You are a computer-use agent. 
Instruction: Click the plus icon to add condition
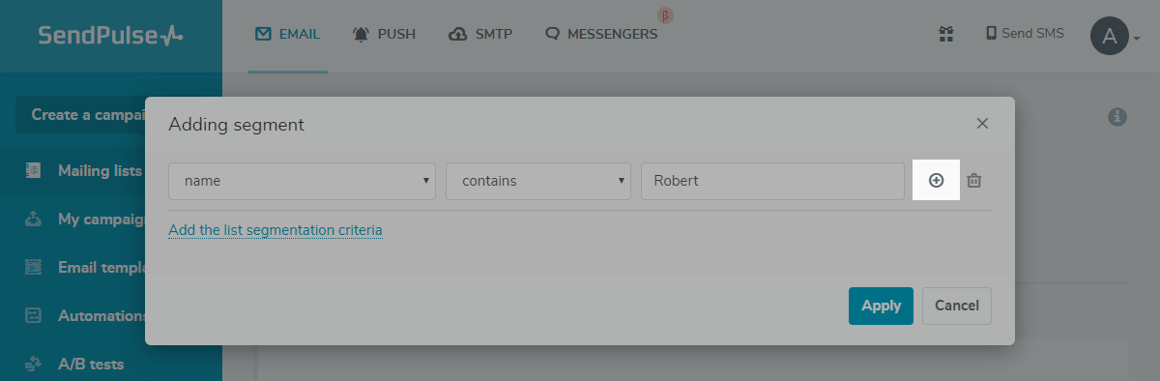tap(936, 181)
